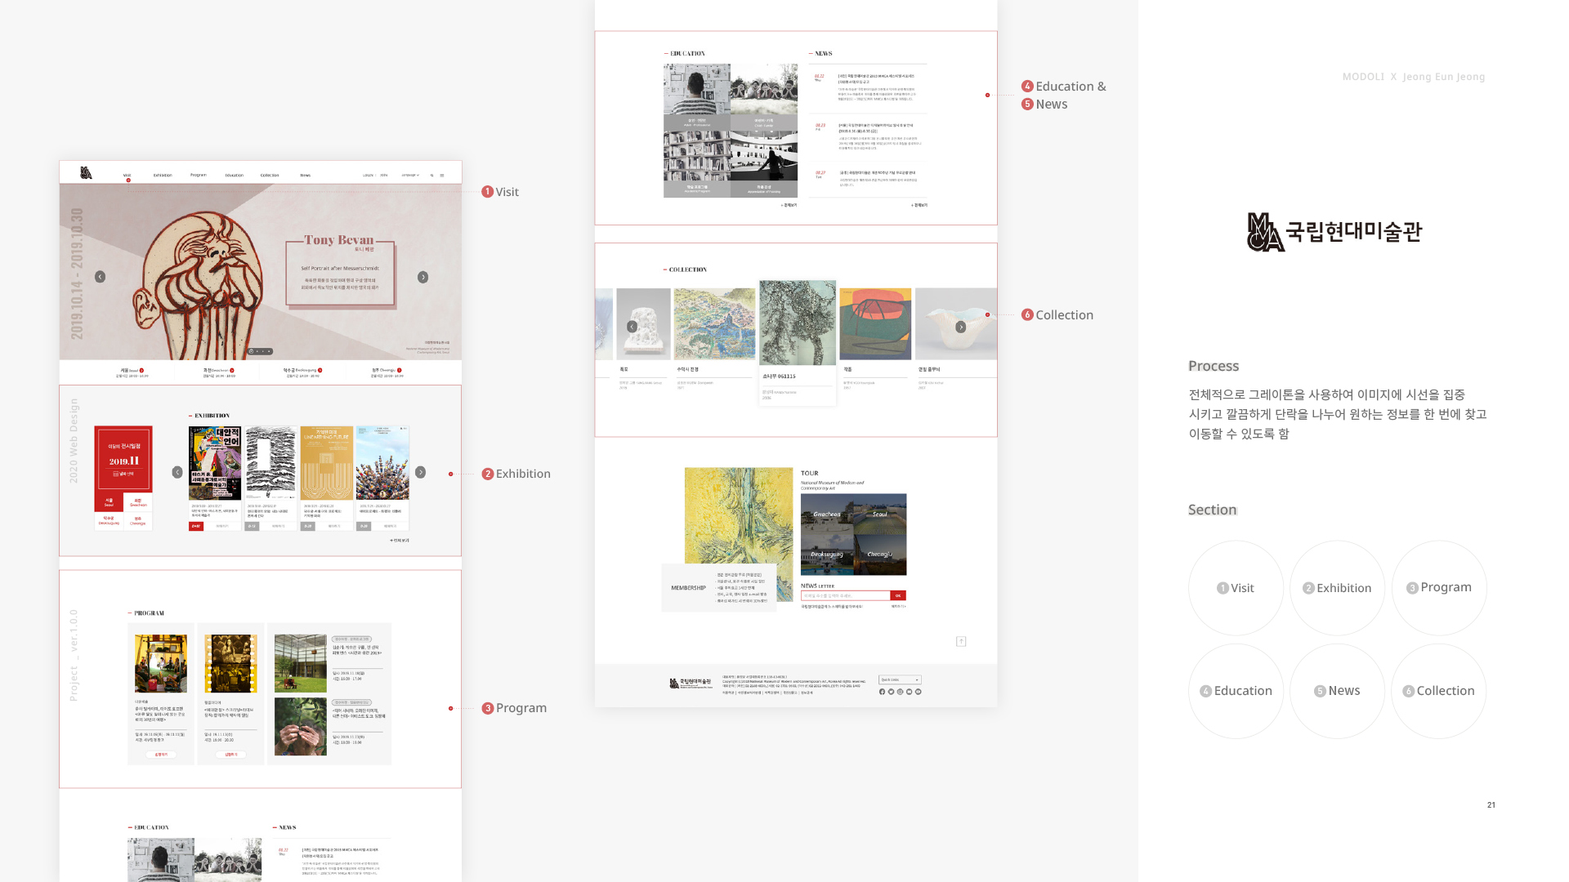Click the newsletter email input field
This screenshot has width=1569, height=882.
pos(845,595)
